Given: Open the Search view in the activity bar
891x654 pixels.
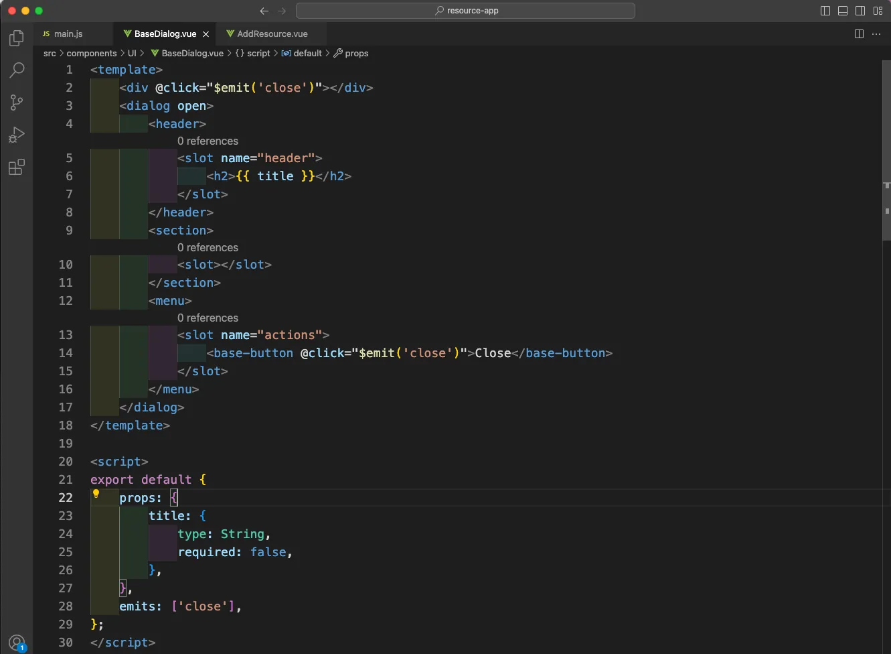Looking at the screenshot, I should point(17,70).
